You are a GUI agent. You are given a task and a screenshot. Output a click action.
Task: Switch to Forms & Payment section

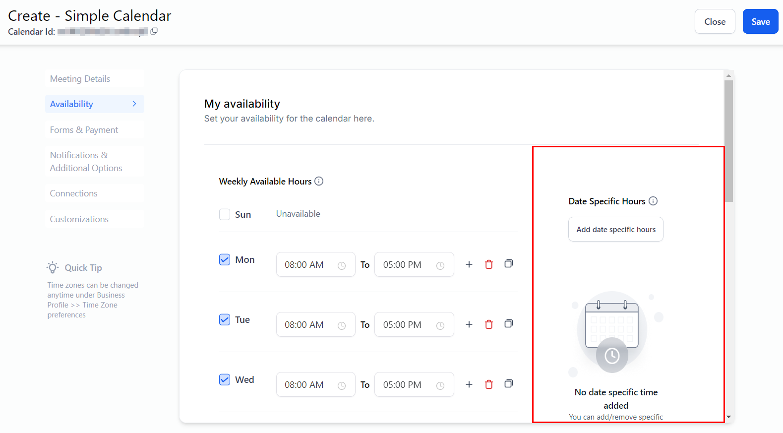(x=84, y=130)
